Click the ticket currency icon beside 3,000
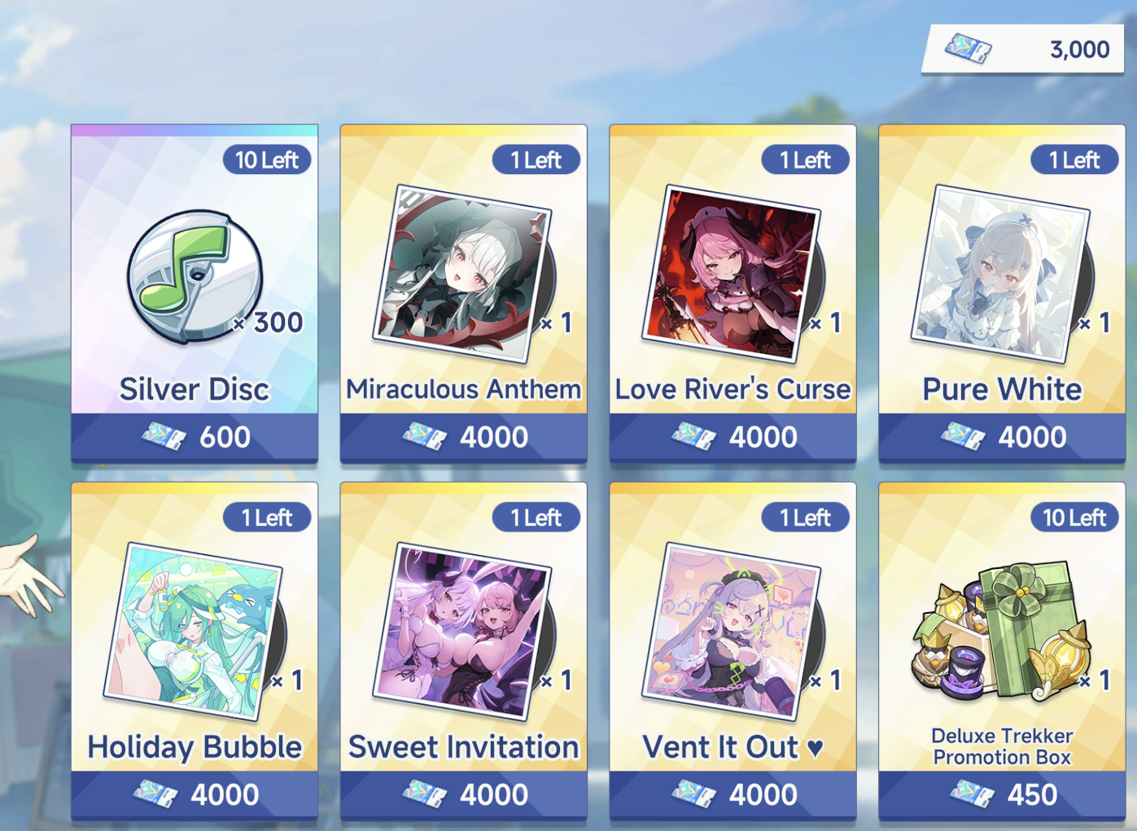This screenshot has height=831, width=1137. coord(969,49)
